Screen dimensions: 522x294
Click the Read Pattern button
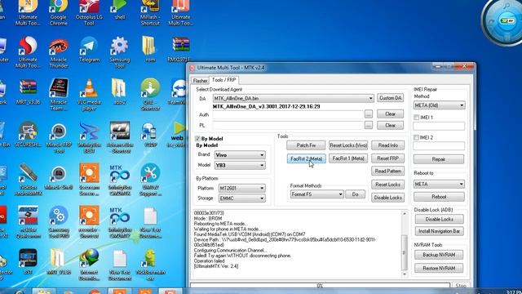(388, 171)
